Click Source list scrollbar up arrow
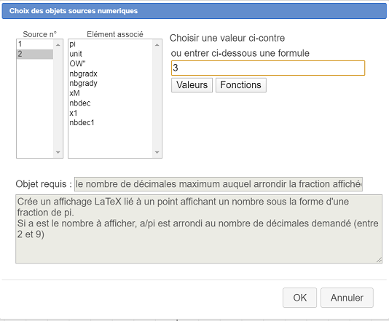The height and width of the screenshot is (321, 389). point(58,45)
